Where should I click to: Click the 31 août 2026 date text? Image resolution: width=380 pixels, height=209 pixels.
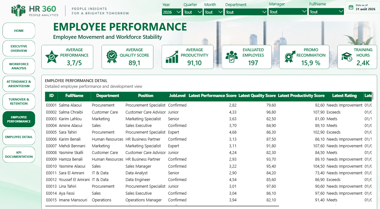coord(365,9)
